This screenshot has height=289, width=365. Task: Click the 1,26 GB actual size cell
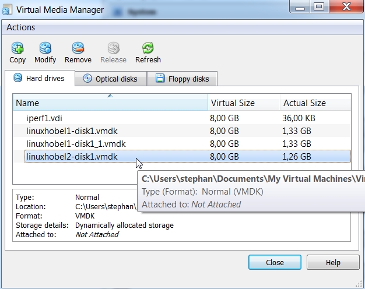[x=297, y=157]
